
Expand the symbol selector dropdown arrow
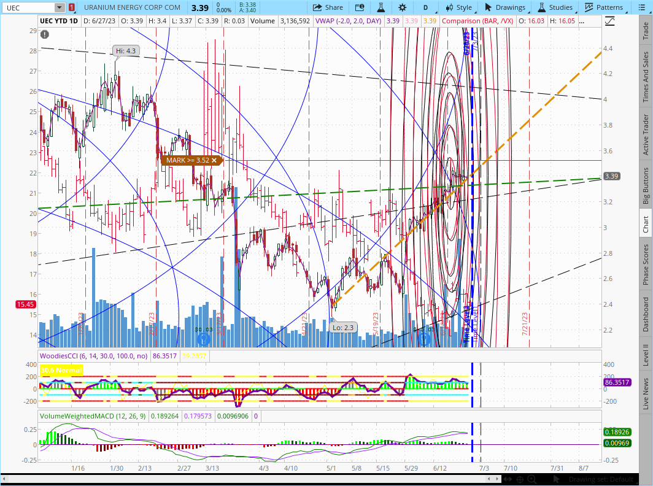pos(60,7)
